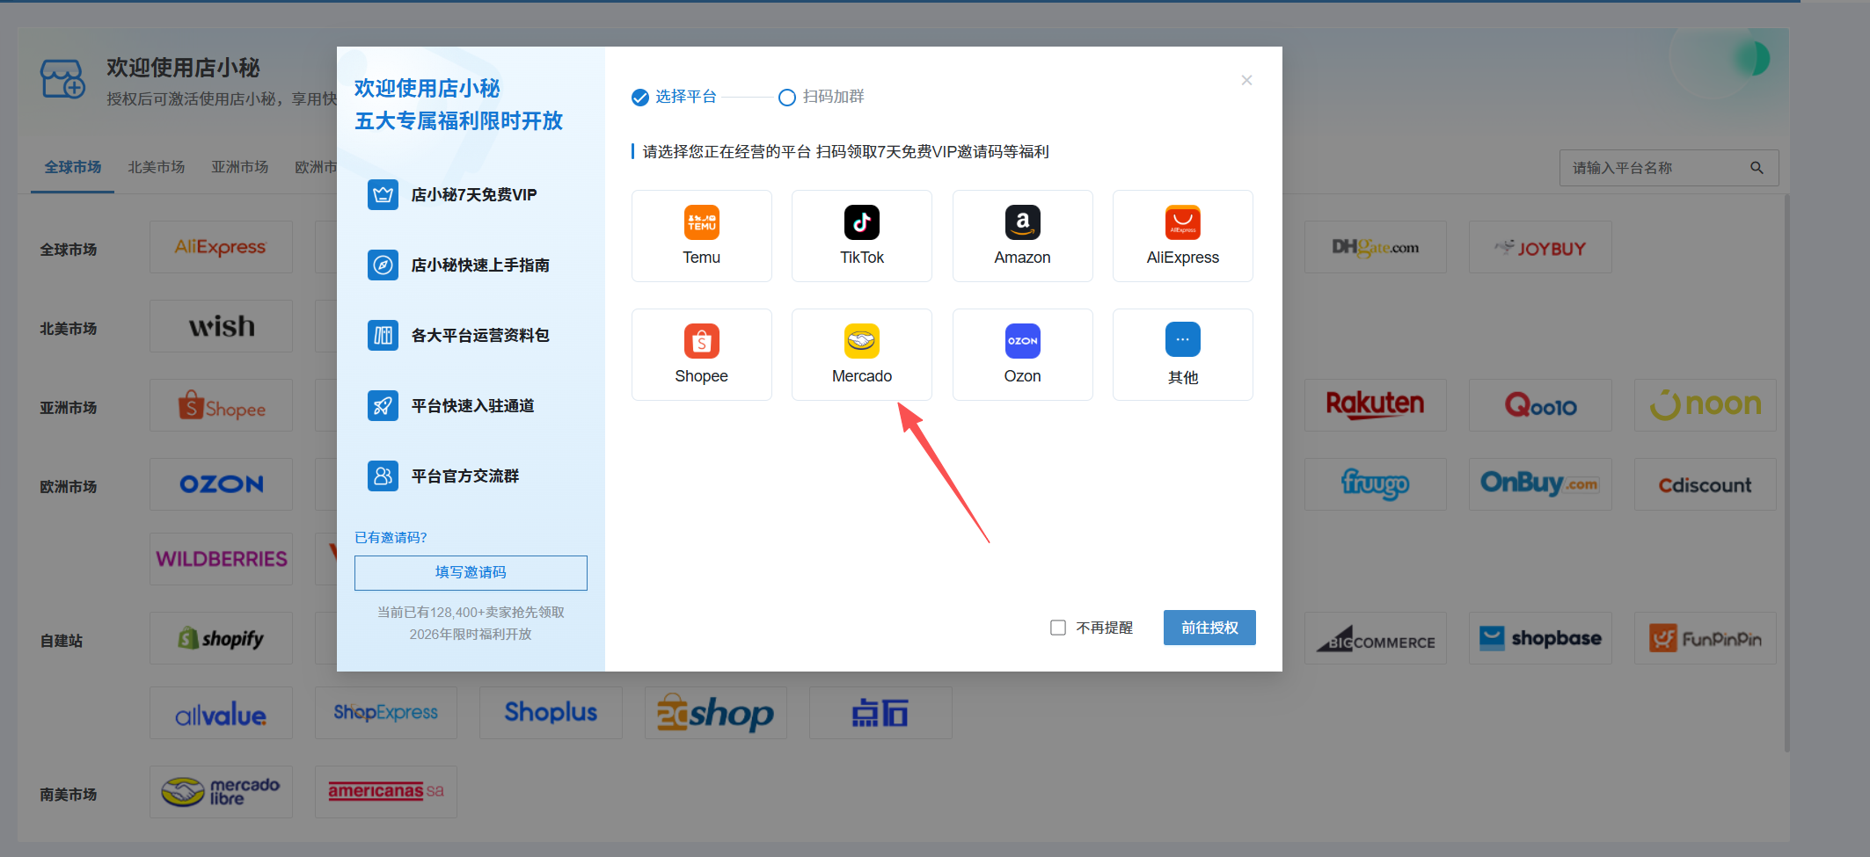The image size is (1870, 857).
Task: Switch to the 亚洲市场 tab
Action: (x=239, y=167)
